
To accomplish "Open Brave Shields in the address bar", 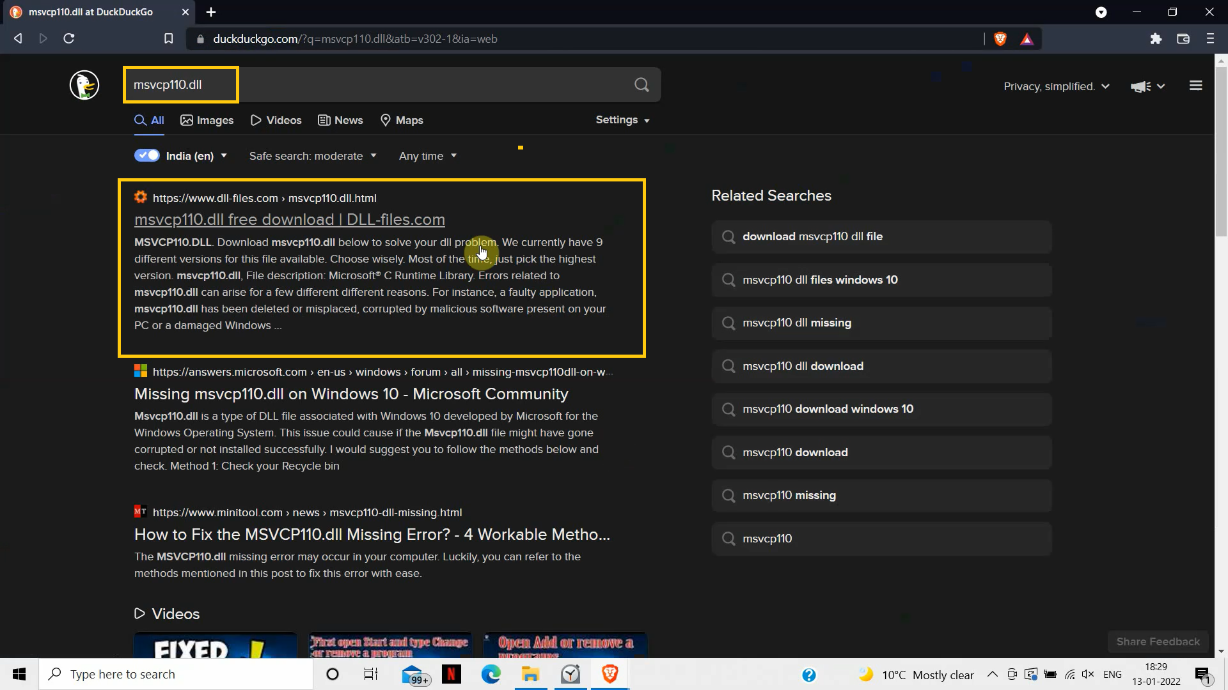I will pos(1000,39).
